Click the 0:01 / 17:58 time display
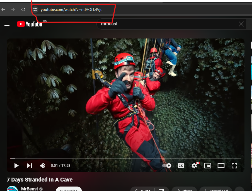Image resolution: width=252 pixels, height=191 pixels. tap(60, 166)
